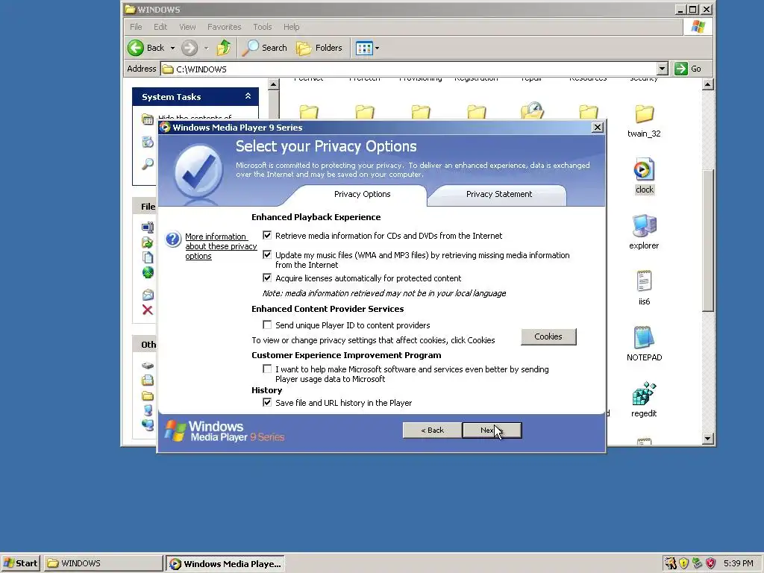
Task: Click the Start button
Action: [20, 563]
